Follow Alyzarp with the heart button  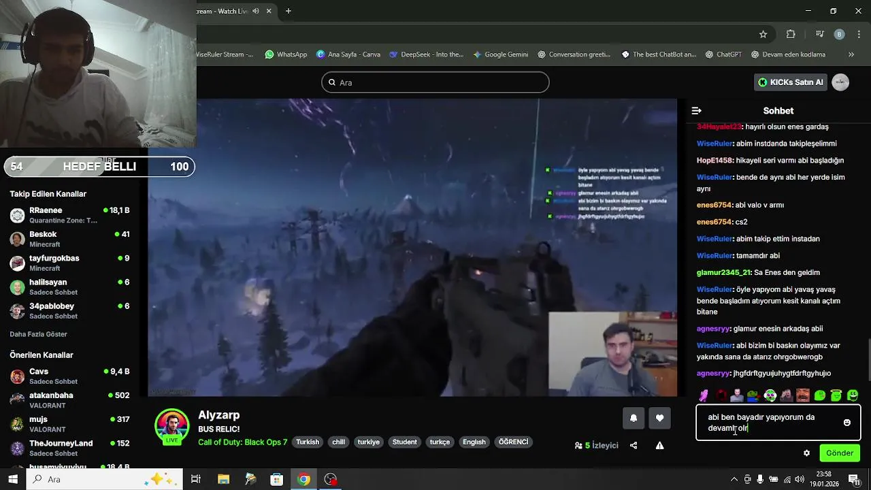pyautogui.click(x=659, y=419)
